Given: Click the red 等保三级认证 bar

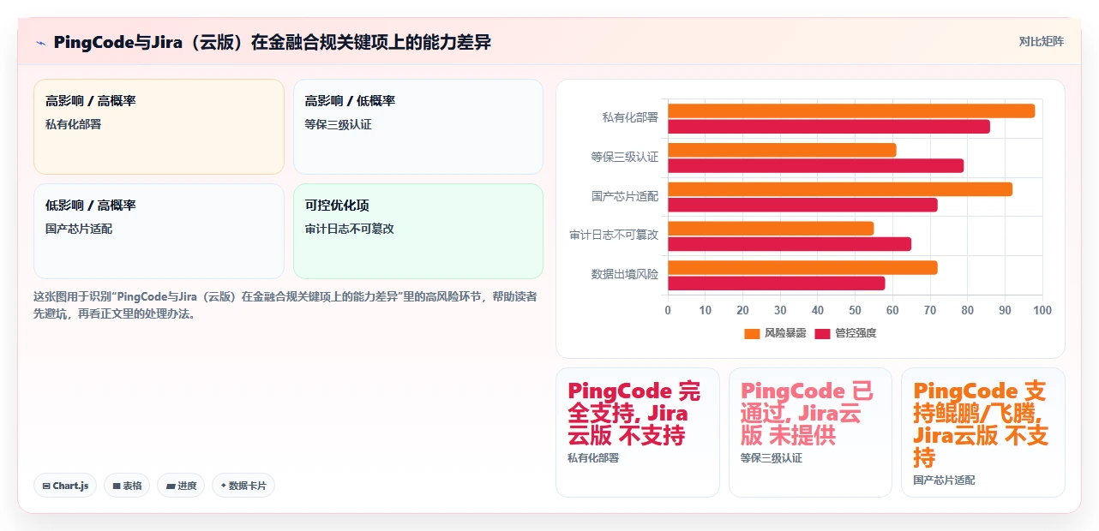Looking at the screenshot, I should [816, 166].
